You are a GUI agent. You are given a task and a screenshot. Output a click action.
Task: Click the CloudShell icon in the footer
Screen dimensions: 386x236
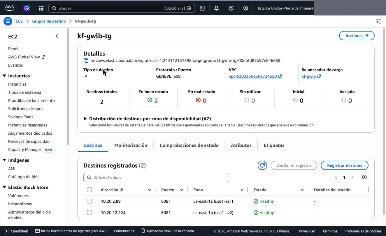(7, 231)
